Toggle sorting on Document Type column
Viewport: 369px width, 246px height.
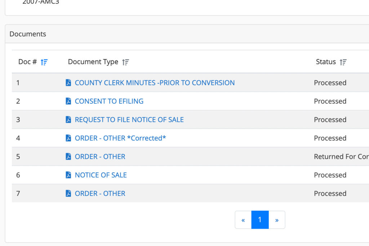(125, 62)
